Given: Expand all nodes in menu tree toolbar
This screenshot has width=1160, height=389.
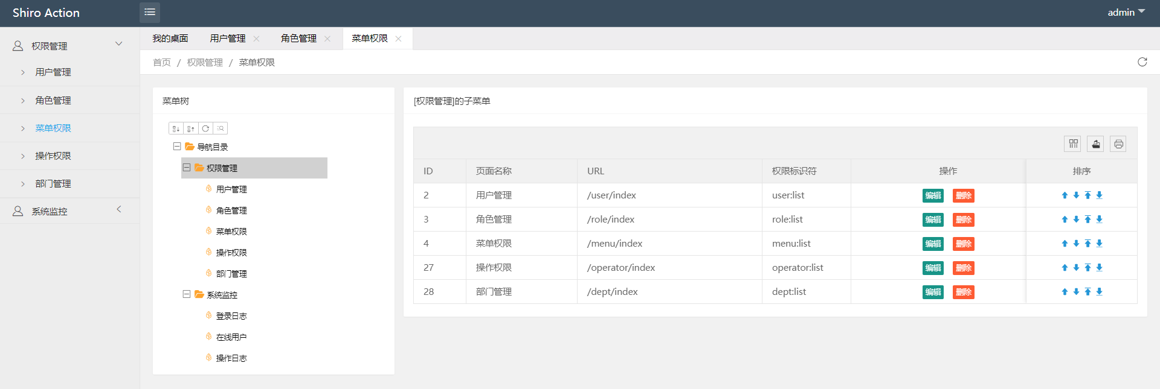Looking at the screenshot, I should (176, 128).
